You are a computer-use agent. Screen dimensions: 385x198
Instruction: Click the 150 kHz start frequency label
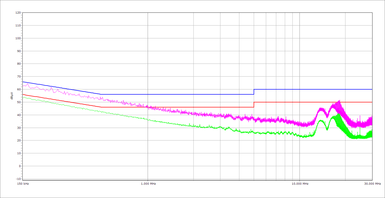tap(24, 184)
